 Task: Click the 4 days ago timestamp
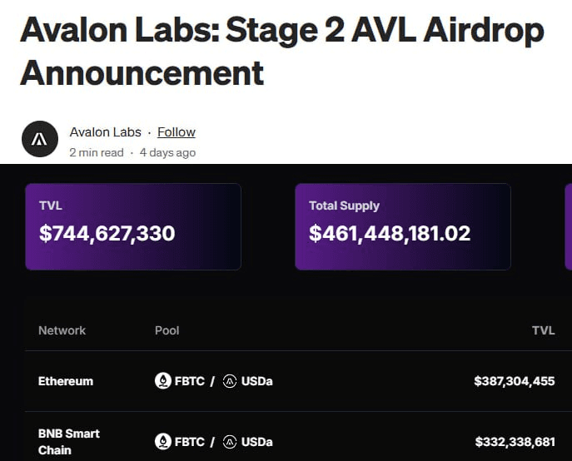click(168, 152)
